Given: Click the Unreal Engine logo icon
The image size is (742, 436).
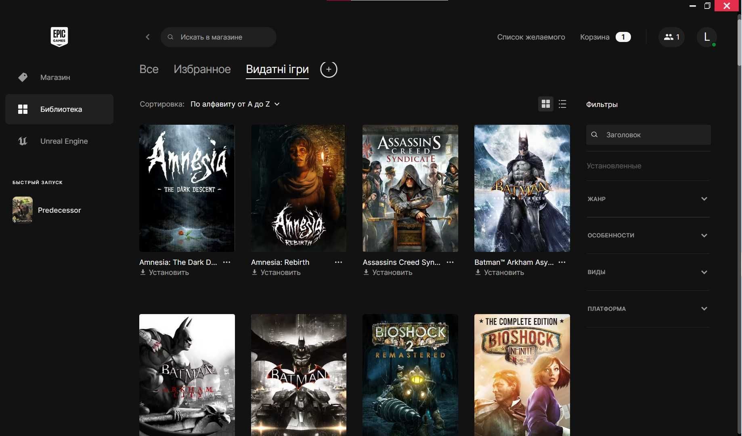Looking at the screenshot, I should point(23,141).
